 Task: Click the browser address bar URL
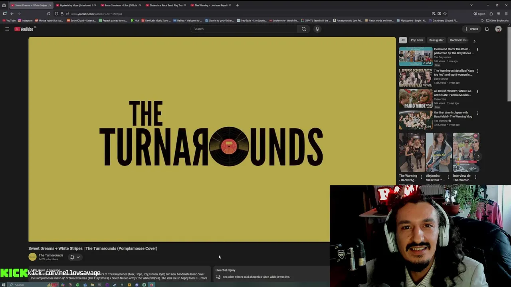pyautogui.click(x=96, y=14)
